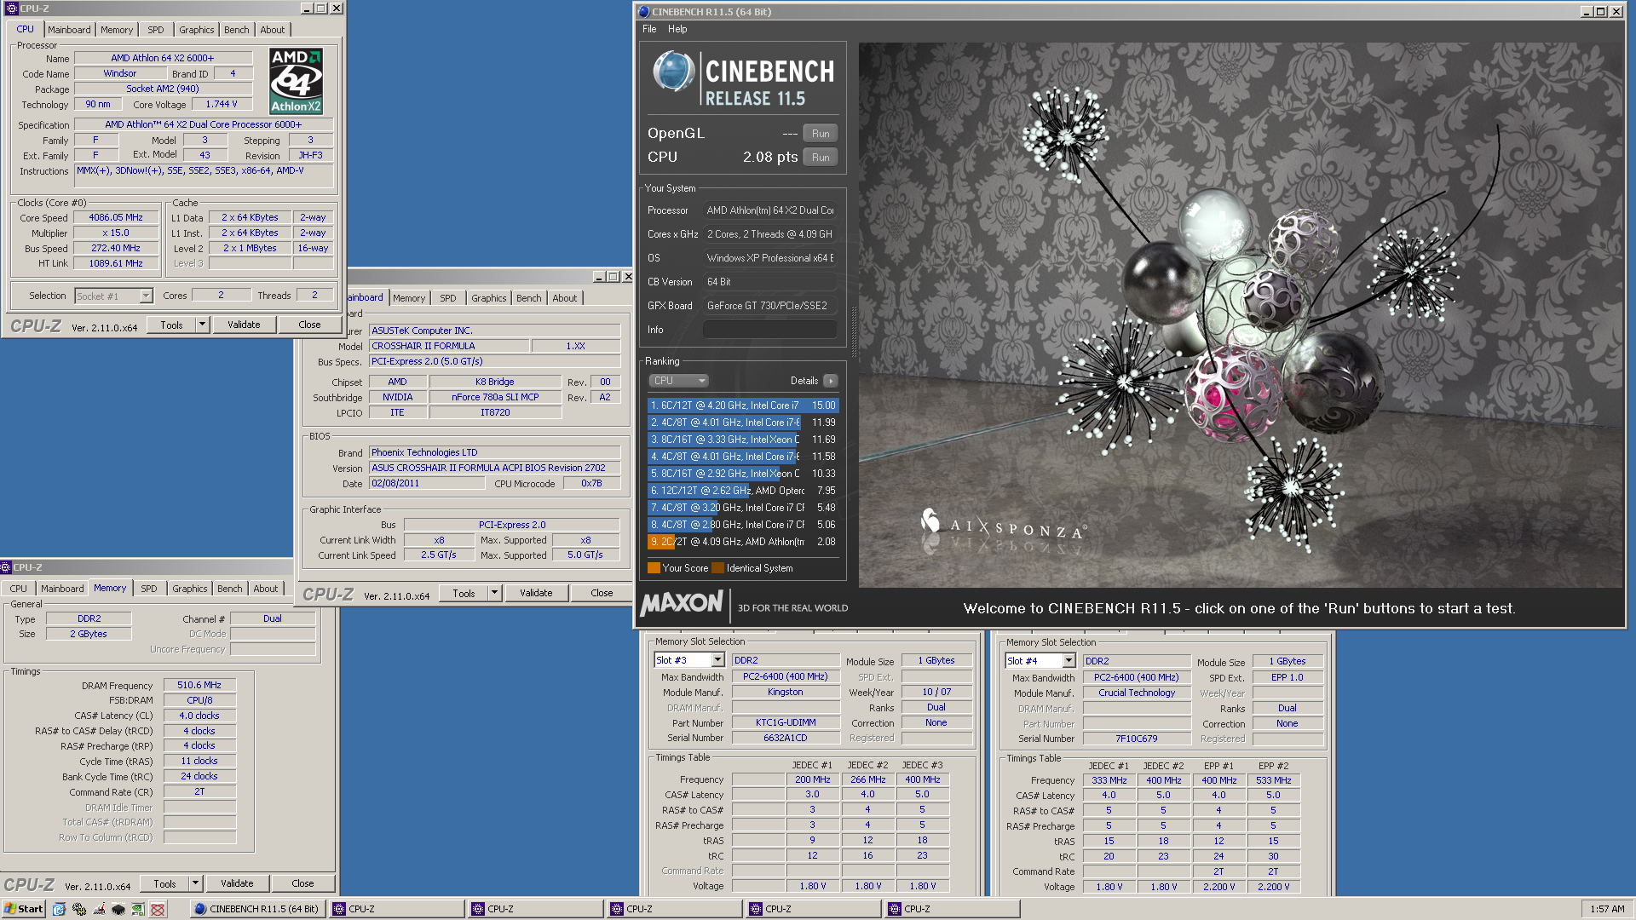1636x920 pixels.
Task: Click the Validate icon in top CPU-Z window
Action: 244,325
